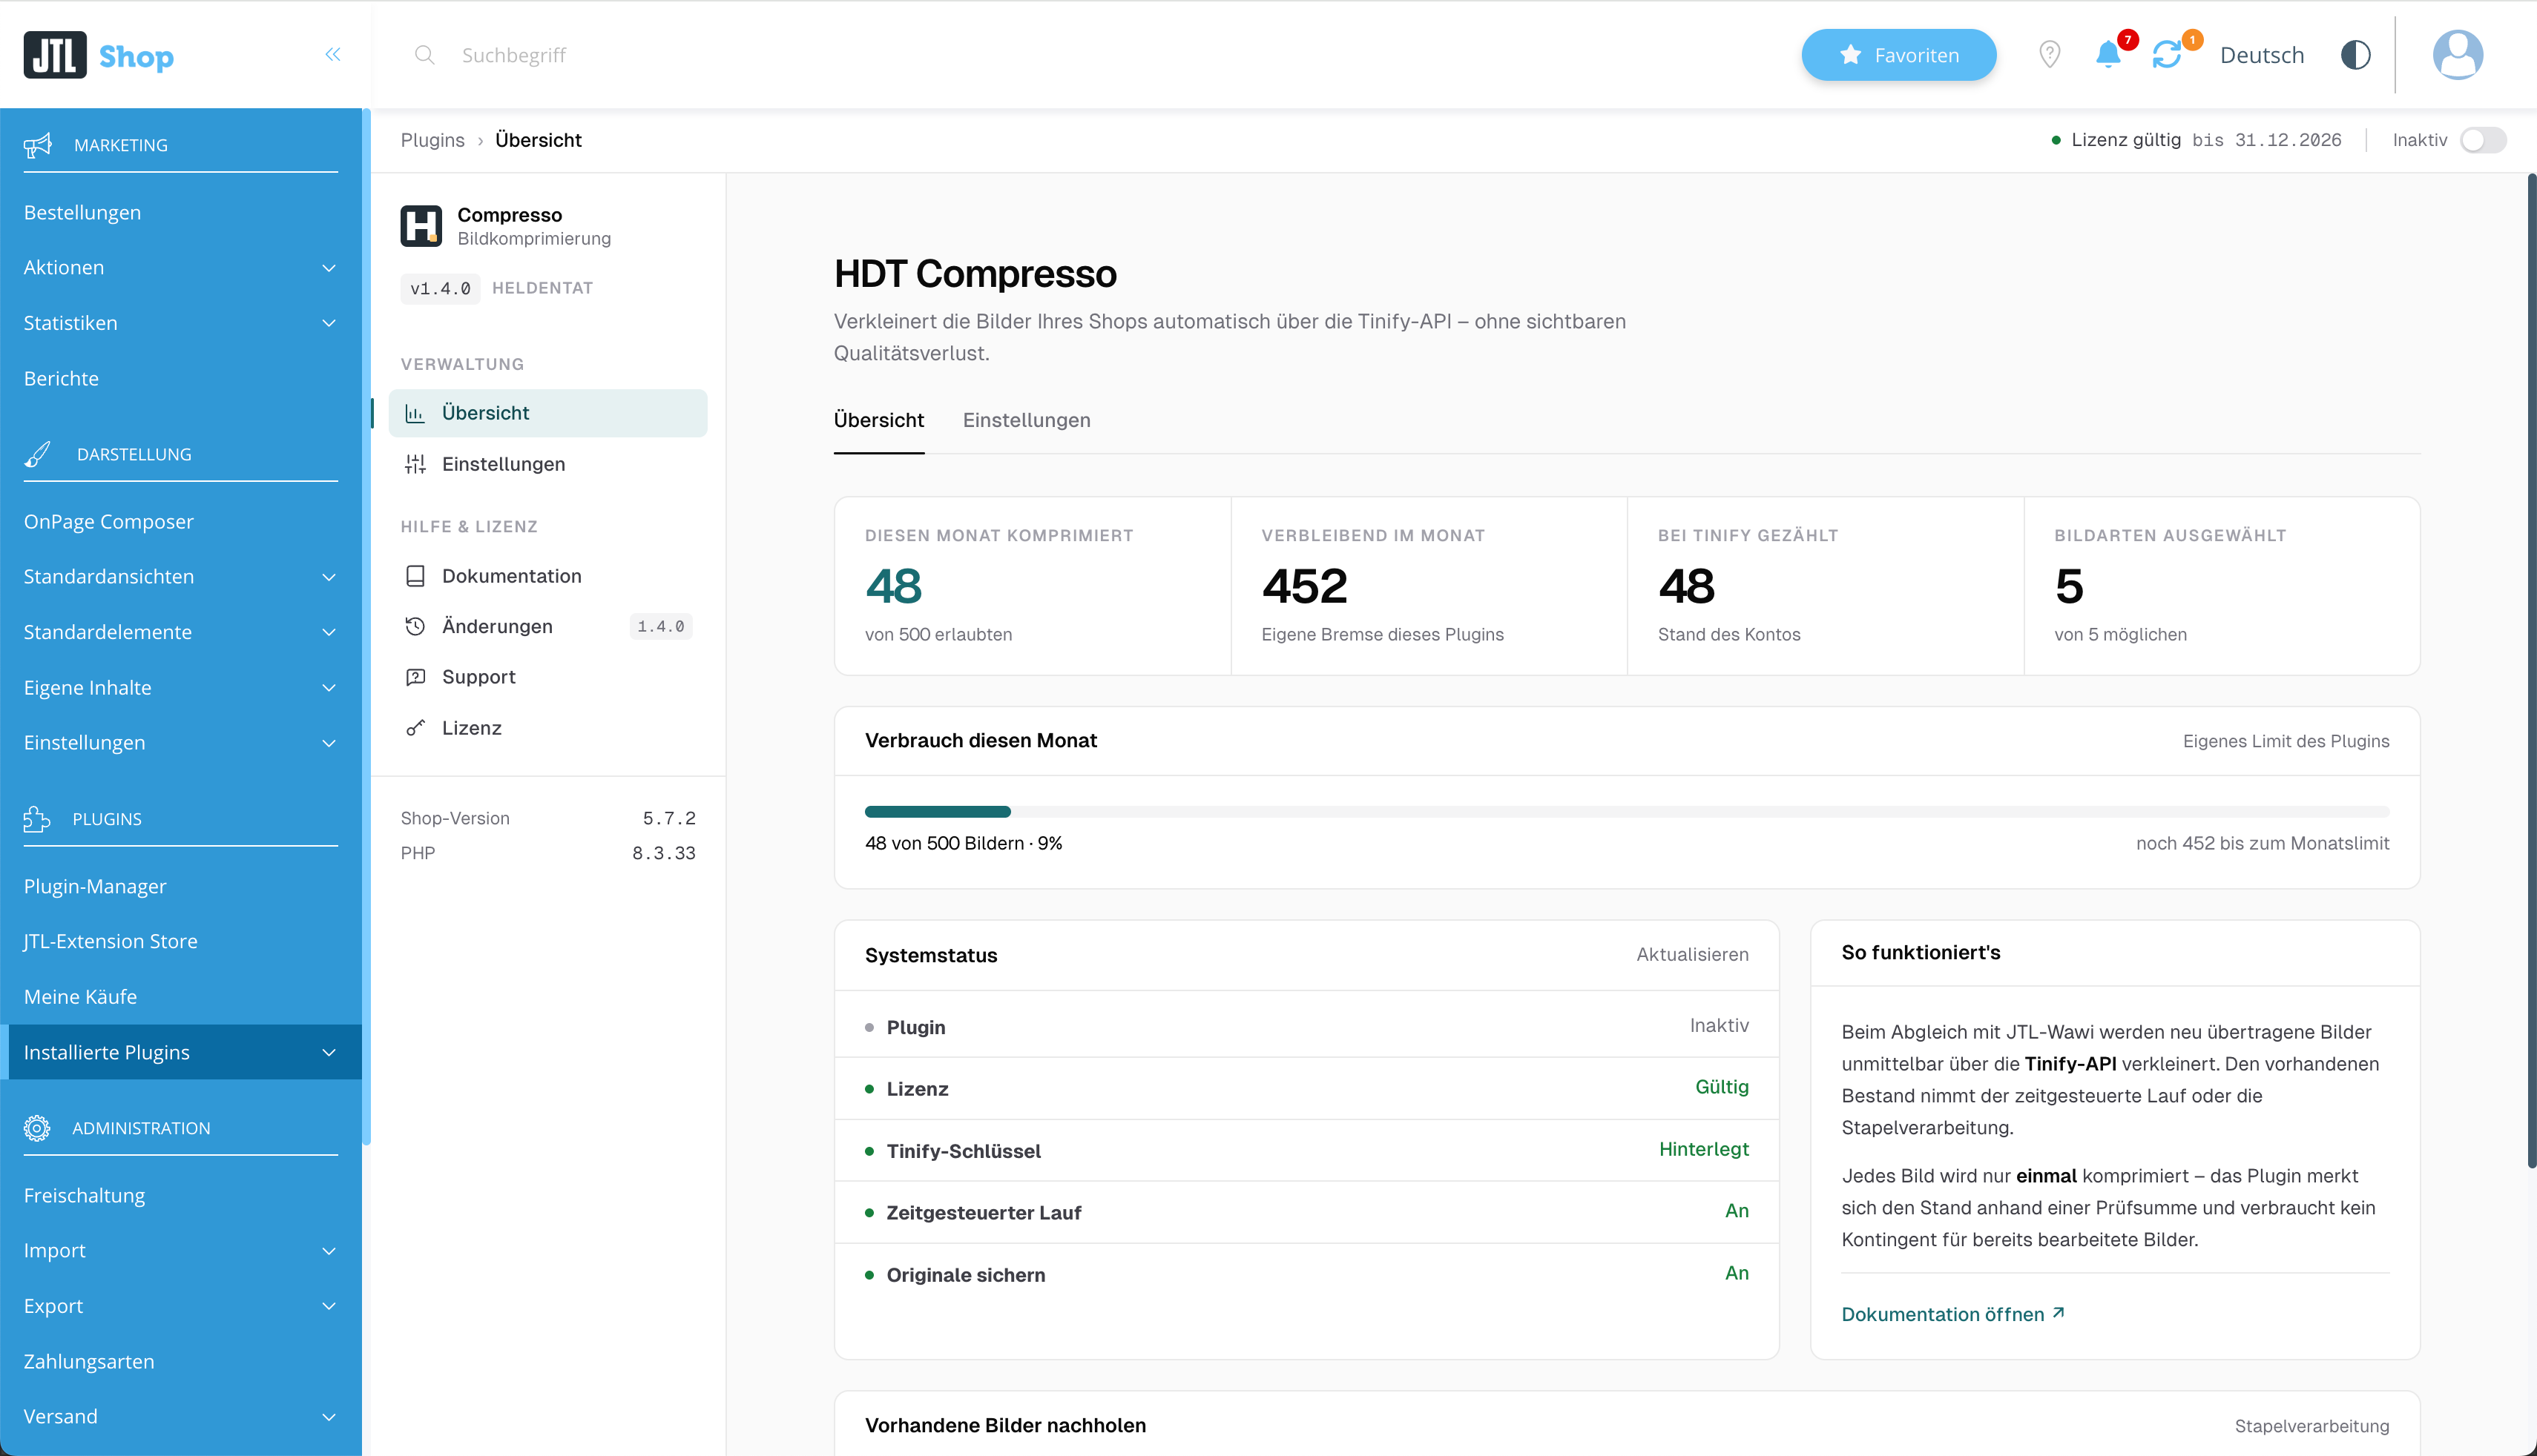Click the Dokumentation book icon
This screenshot has width=2537, height=1456.
click(415, 576)
